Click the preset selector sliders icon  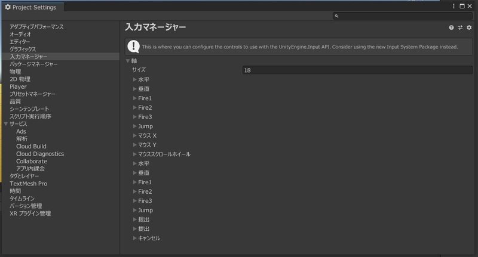click(460, 27)
